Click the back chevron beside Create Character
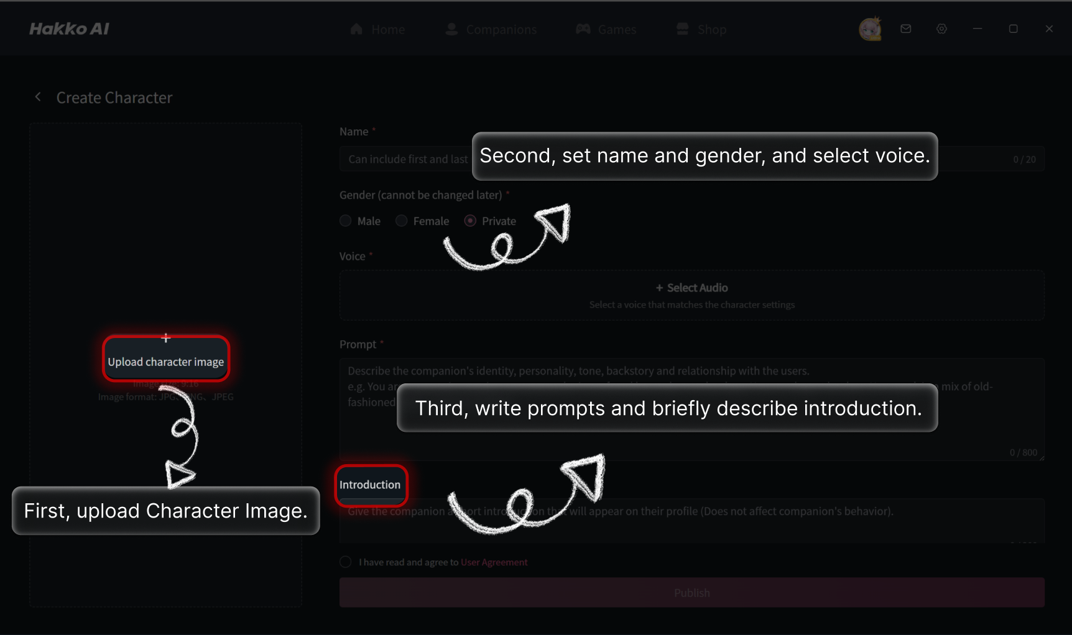 (x=38, y=96)
